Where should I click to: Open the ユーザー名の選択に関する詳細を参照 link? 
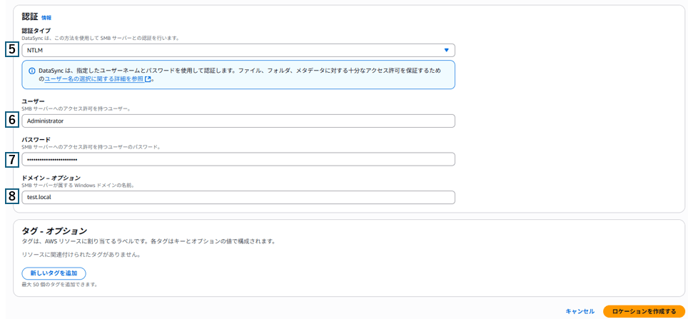click(x=94, y=79)
